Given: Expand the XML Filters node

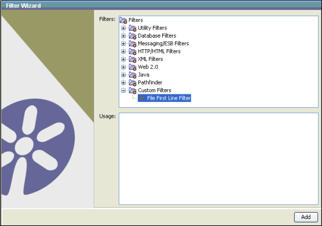Looking at the screenshot, I should (123, 59).
